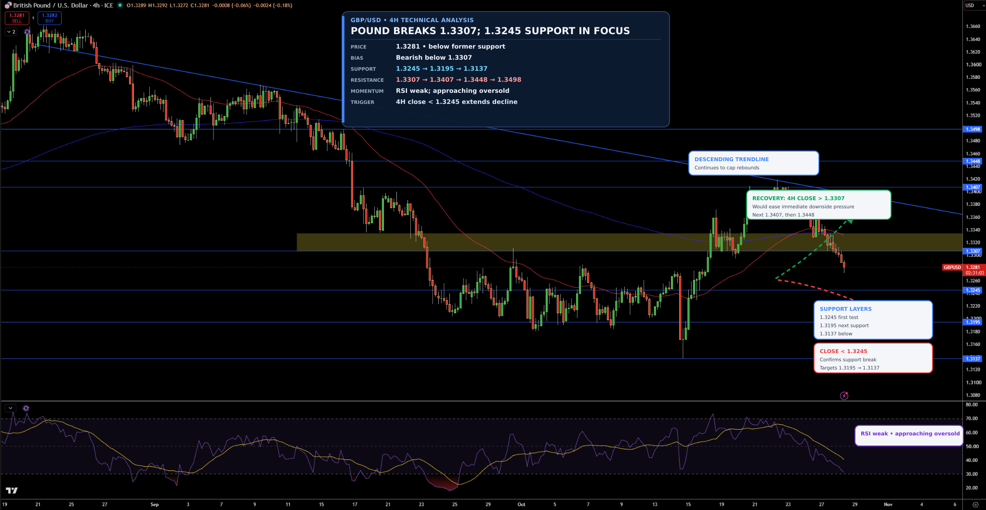
Task: Click Trigger 4H close < 1.3245 text
Action: pos(457,102)
